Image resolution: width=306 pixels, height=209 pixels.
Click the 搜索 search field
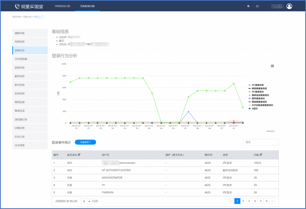pyautogui.click(x=261, y=142)
